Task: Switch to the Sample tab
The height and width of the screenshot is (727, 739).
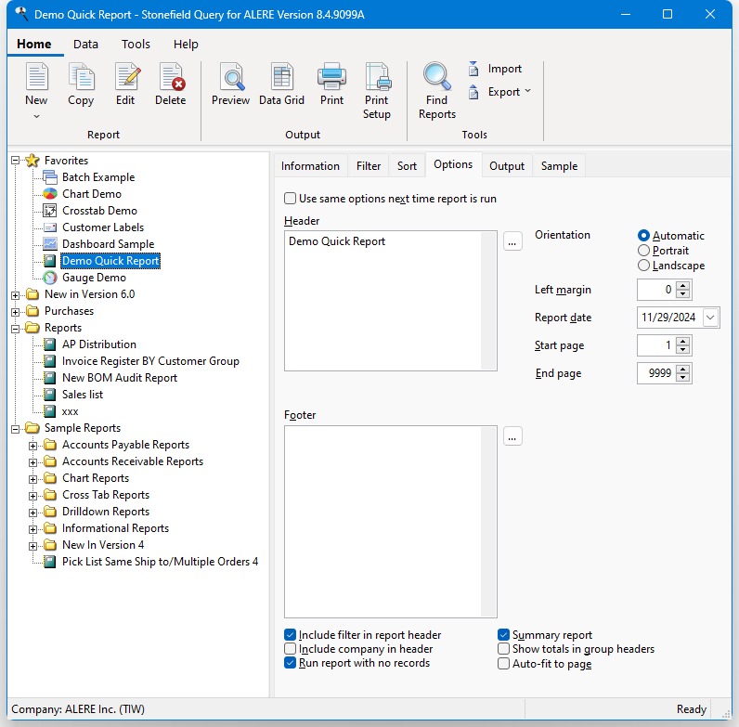Action: 559,166
